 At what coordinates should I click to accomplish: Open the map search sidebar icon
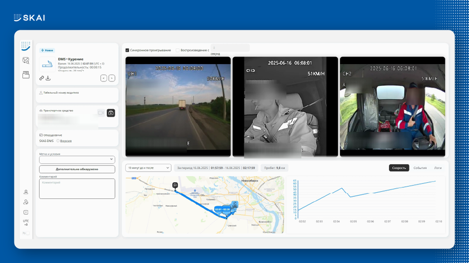click(26, 61)
